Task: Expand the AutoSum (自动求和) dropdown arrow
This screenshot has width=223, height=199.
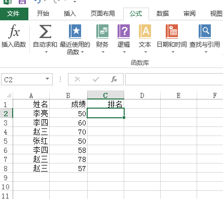Action: click(46, 52)
